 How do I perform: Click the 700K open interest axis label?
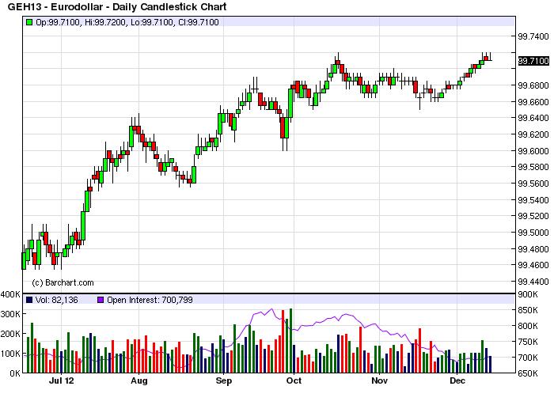click(x=528, y=358)
